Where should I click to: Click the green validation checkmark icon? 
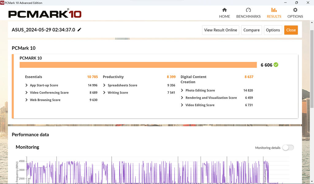coord(276,65)
